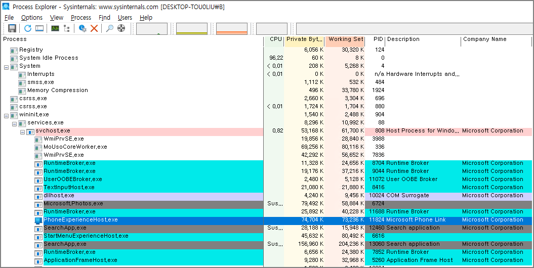Sort by the Description column header
The width and height of the screenshot is (534, 268).
tap(423, 39)
